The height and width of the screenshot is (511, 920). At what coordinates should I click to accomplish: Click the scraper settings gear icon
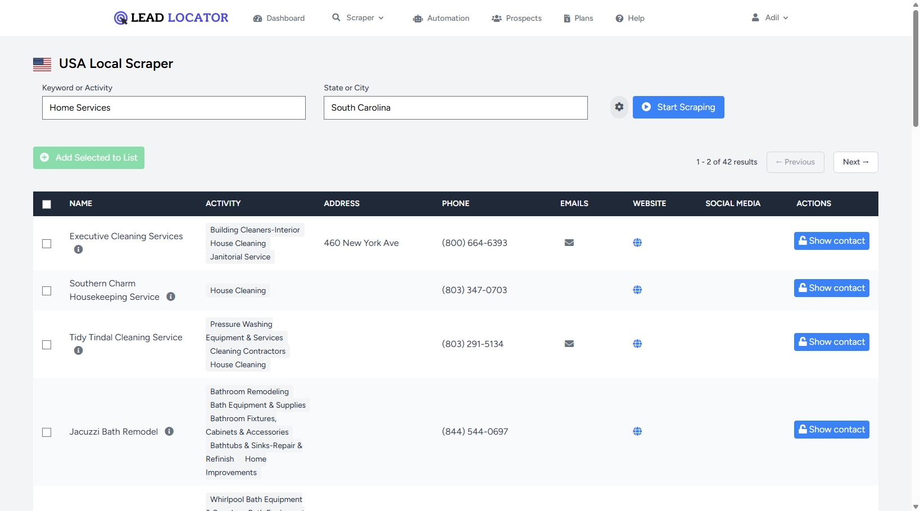(619, 107)
